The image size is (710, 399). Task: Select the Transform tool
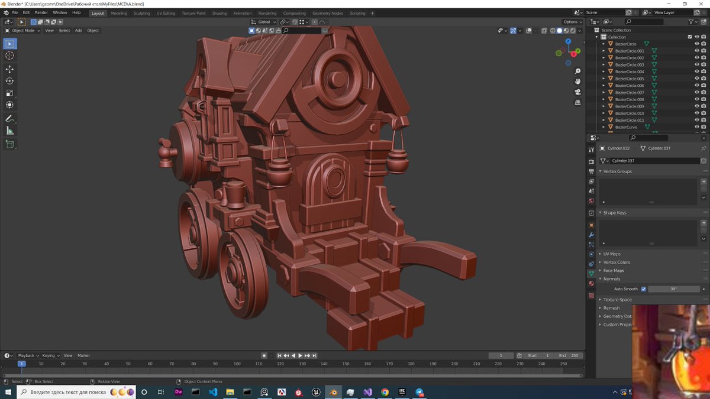(x=10, y=105)
